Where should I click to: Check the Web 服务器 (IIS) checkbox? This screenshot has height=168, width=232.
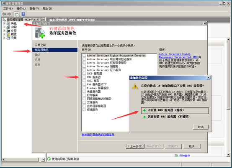click(x=84, y=84)
